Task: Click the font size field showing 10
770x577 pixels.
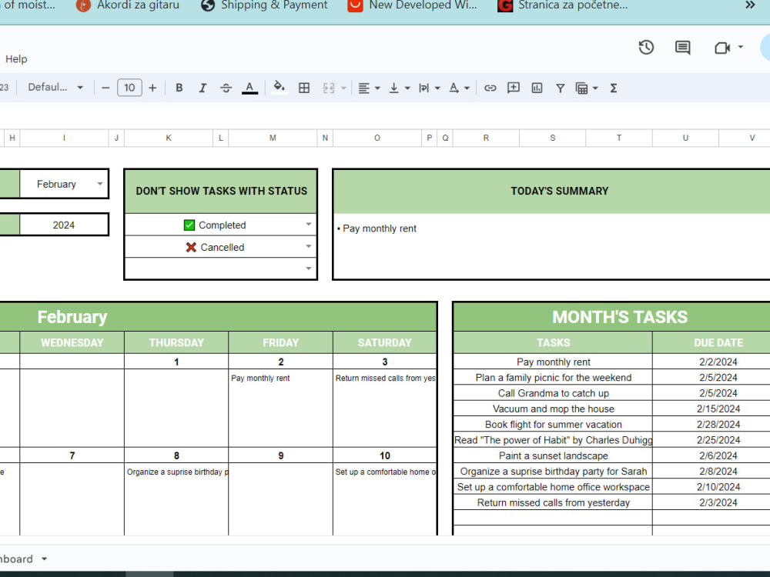Action: click(129, 88)
